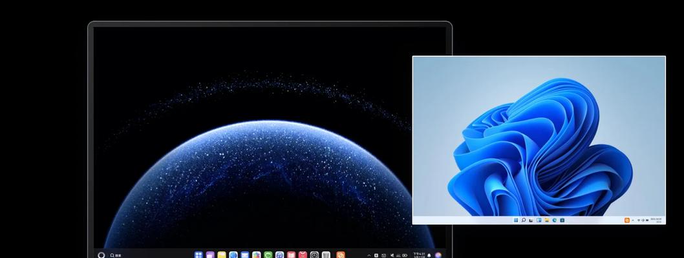
Task: Open the dark gear settings icon in dock
Action: pyautogui.click(x=314, y=255)
